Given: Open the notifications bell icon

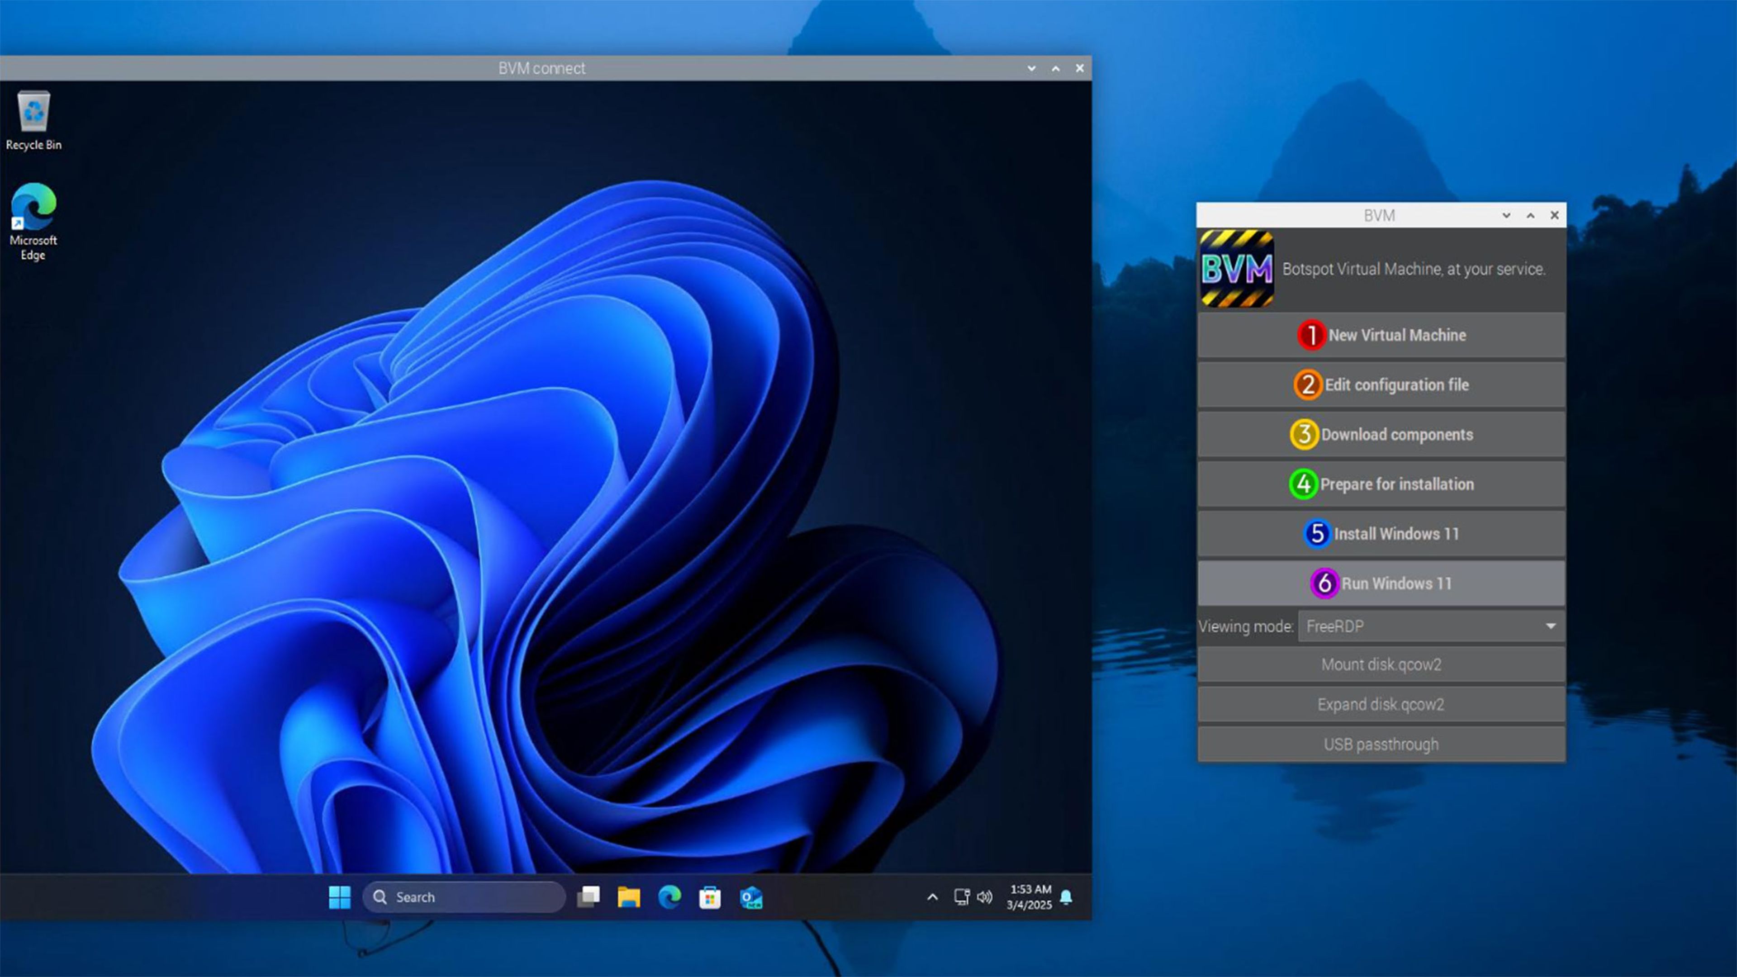Looking at the screenshot, I should pos(1066,897).
